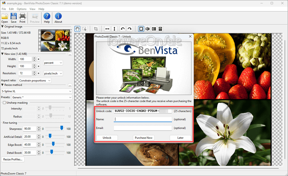Click the Height value field
The height and width of the screenshot is (176, 288).
coord(25,66)
